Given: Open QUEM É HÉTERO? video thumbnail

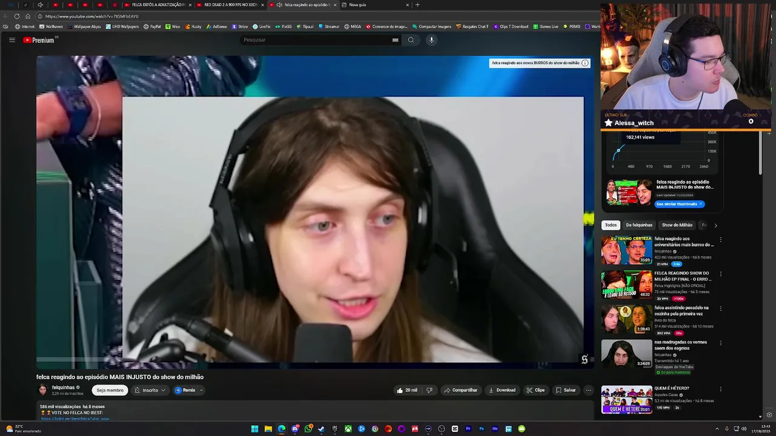Looking at the screenshot, I should [x=627, y=400].
